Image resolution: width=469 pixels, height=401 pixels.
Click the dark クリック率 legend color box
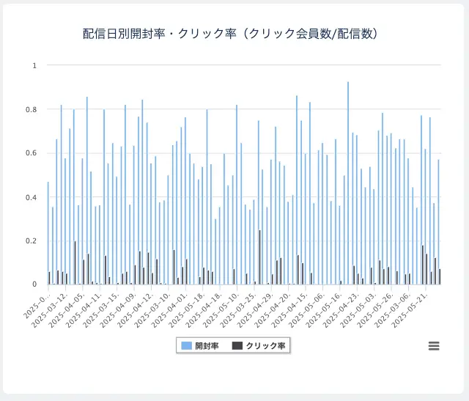237,346
